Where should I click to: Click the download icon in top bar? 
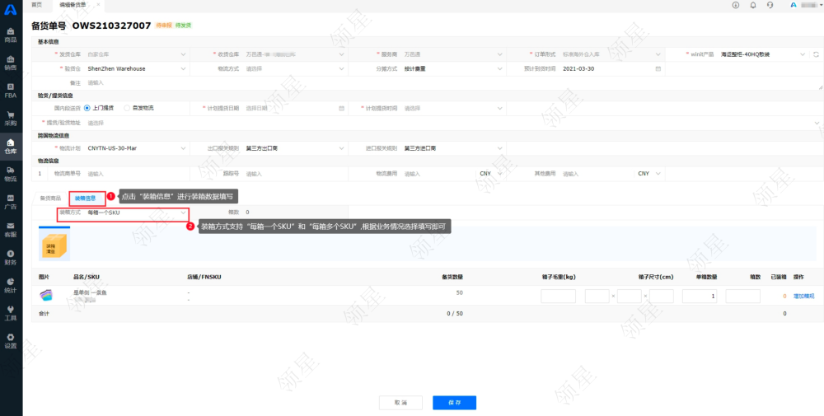pos(735,5)
